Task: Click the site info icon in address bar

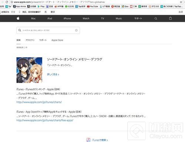Action: (x=12, y=2)
